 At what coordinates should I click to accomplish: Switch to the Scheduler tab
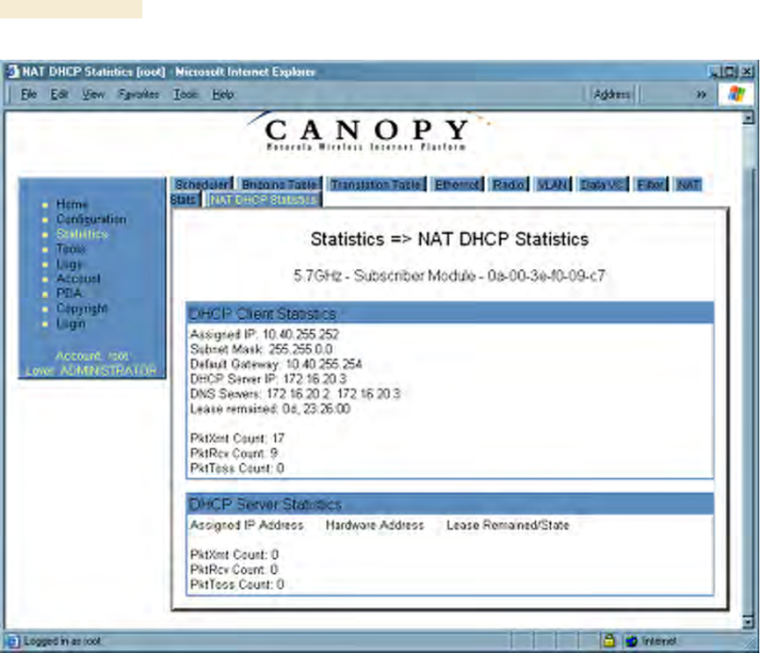[x=202, y=185]
